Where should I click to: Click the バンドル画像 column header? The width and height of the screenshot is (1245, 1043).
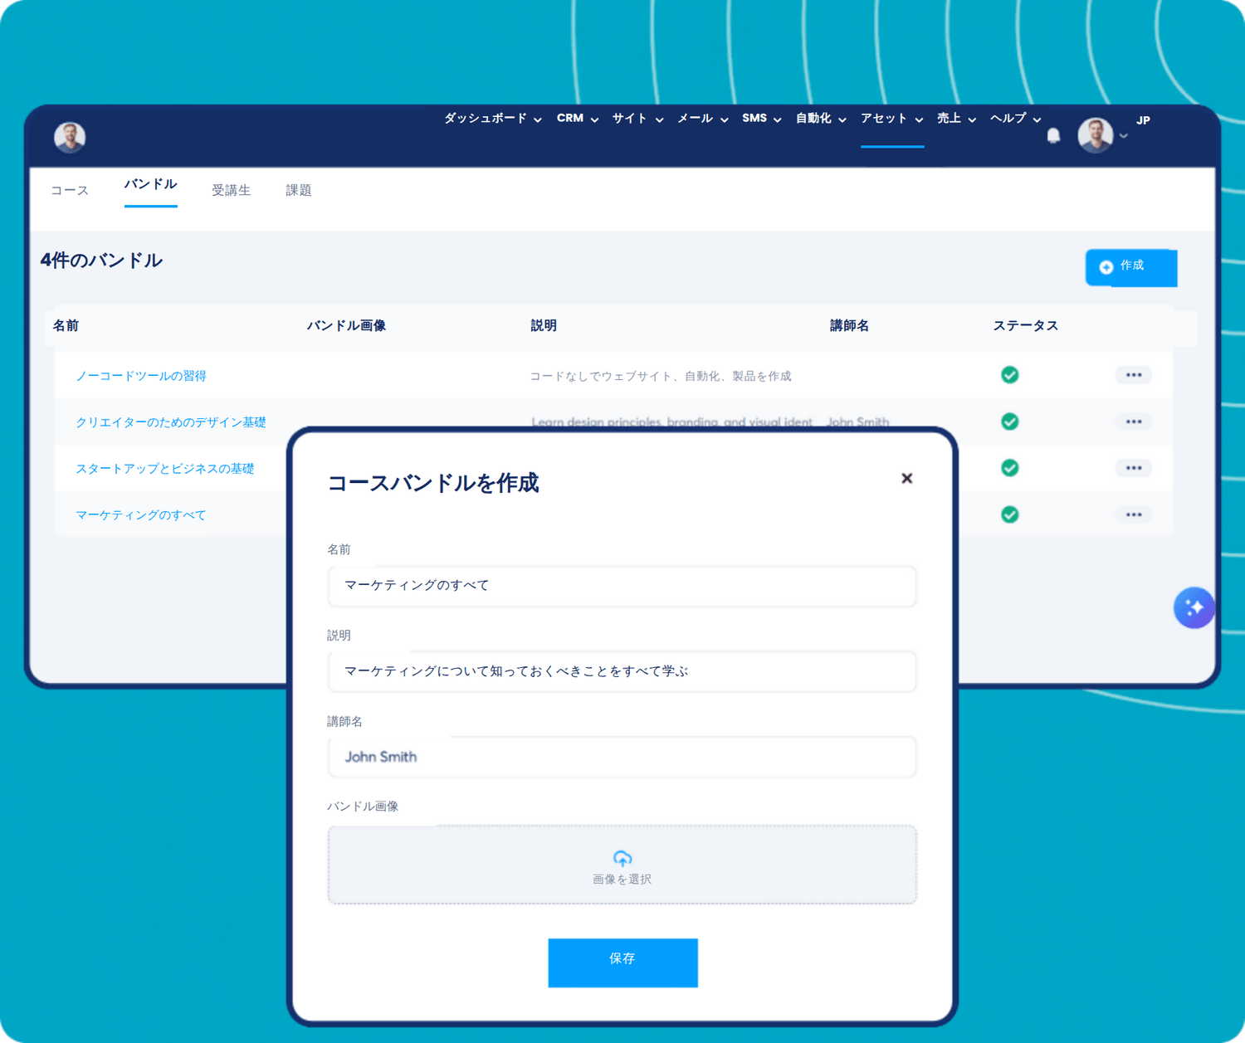tap(346, 325)
